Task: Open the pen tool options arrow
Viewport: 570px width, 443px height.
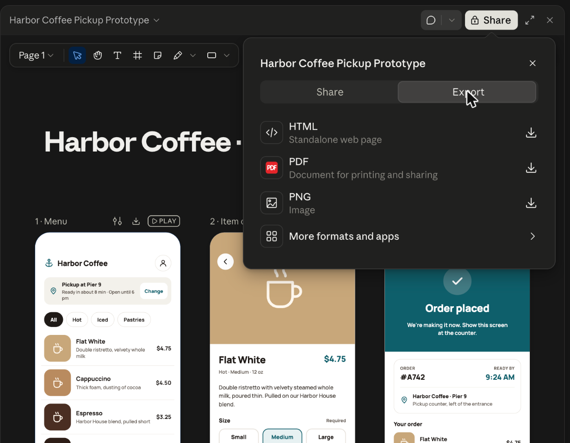Action: pos(193,55)
